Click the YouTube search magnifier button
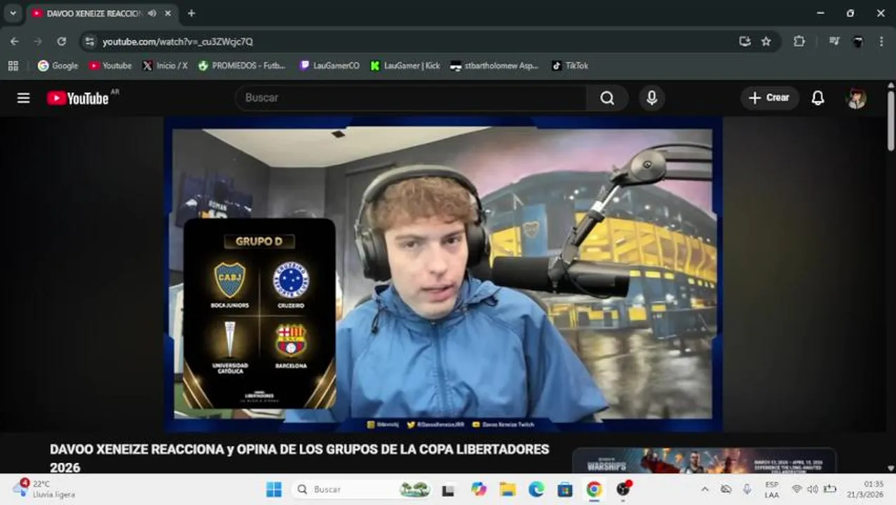The image size is (896, 505). (x=607, y=98)
